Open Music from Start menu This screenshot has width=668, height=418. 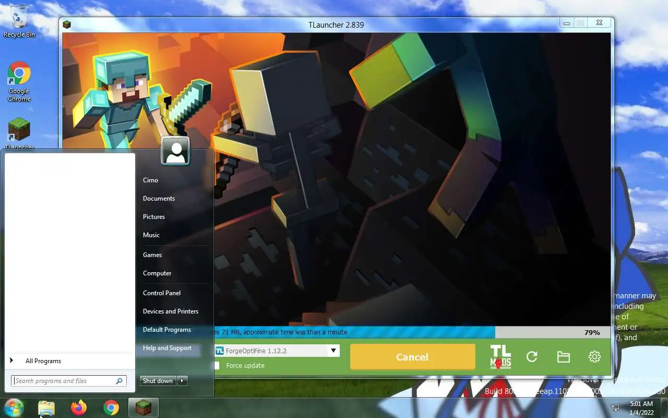coord(151,235)
